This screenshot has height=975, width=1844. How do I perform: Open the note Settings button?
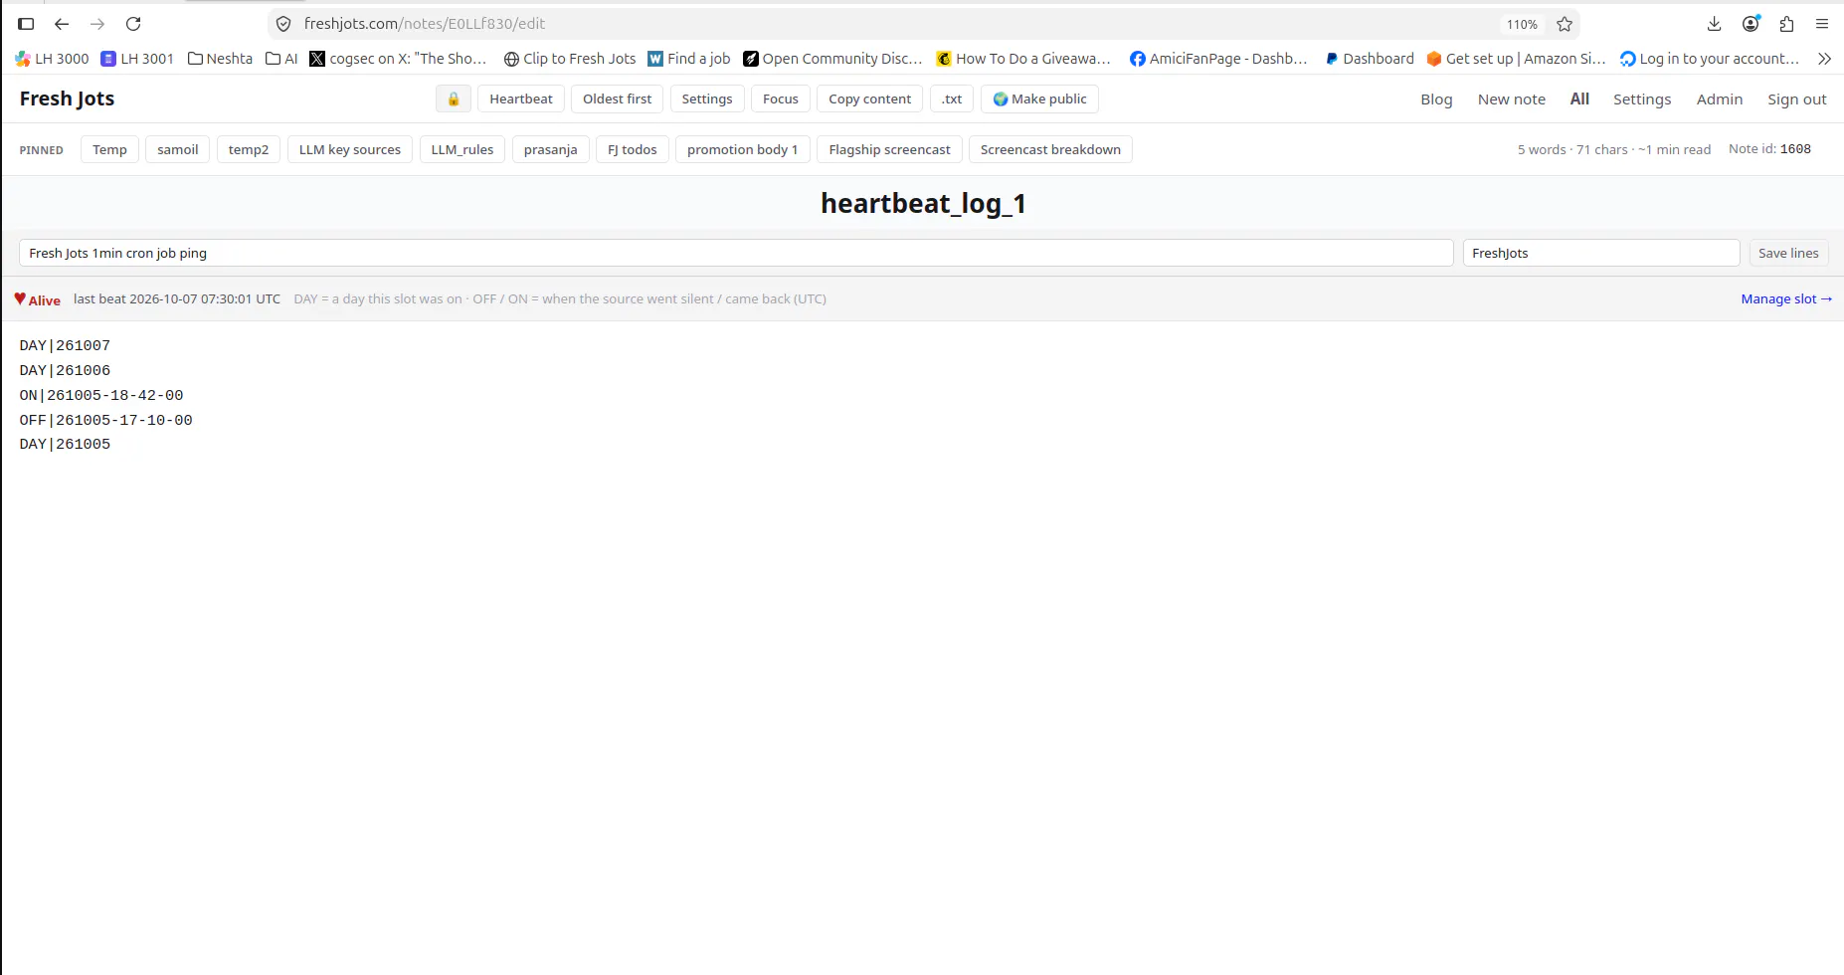click(x=706, y=98)
